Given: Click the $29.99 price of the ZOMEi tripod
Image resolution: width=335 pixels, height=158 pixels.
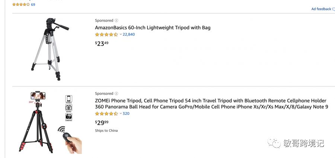Looking at the screenshot, I should coord(102,122).
